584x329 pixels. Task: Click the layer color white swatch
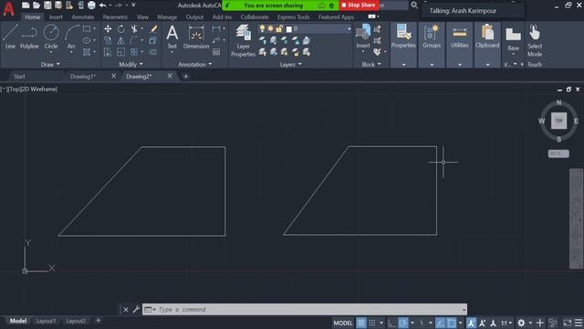(x=289, y=29)
